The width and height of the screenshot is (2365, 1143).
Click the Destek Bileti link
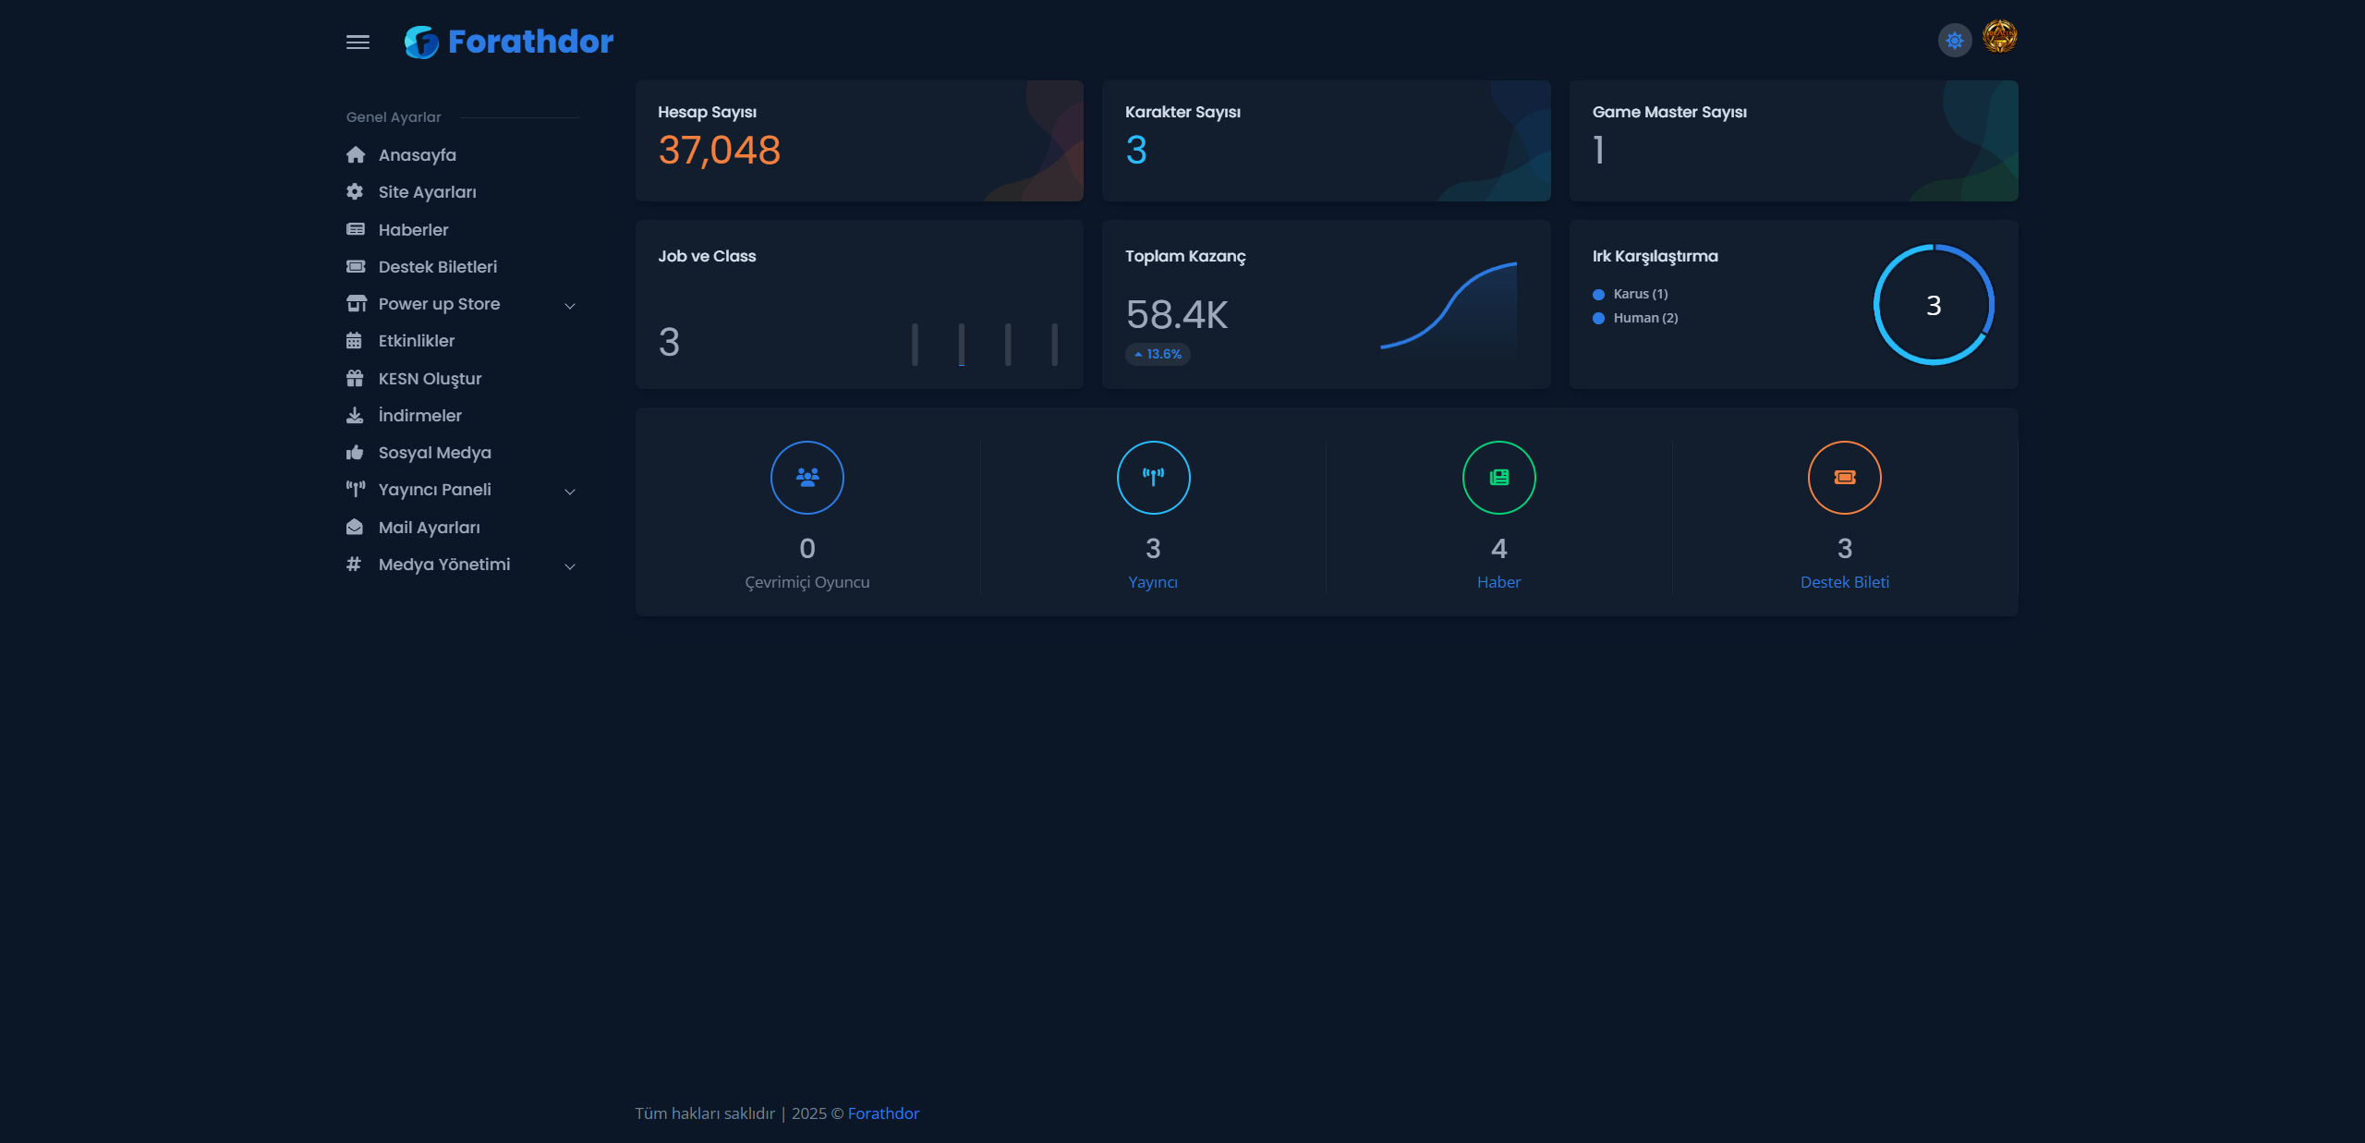pos(1845,582)
